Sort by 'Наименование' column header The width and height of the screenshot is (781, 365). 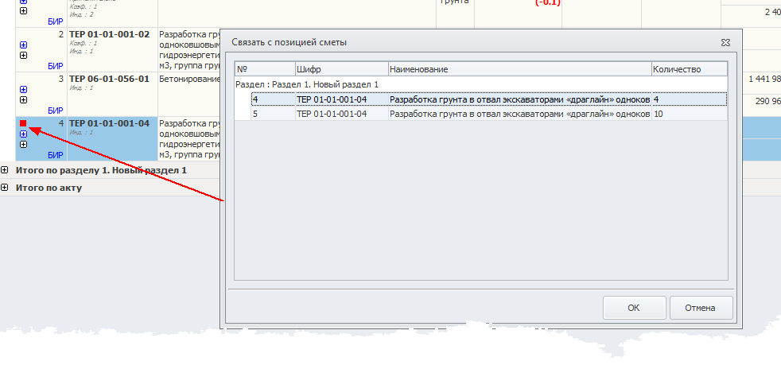(519, 69)
